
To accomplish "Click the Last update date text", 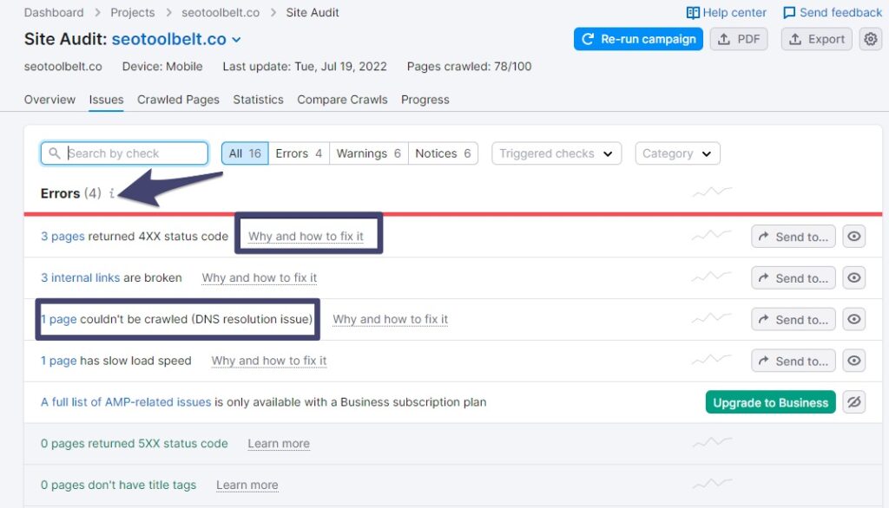I will 305,66.
